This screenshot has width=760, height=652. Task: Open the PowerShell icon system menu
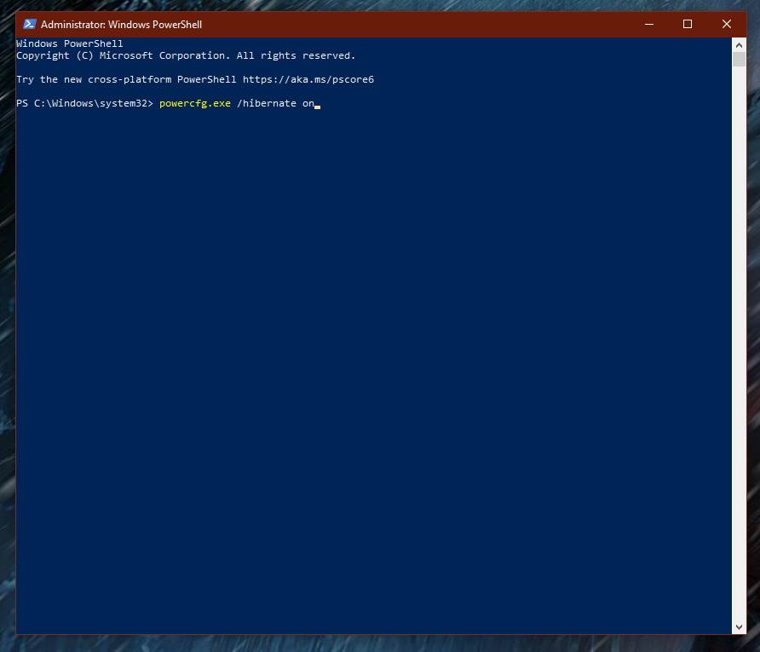30,25
